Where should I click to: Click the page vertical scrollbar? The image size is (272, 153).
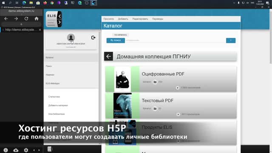click(x=271, y=37)
